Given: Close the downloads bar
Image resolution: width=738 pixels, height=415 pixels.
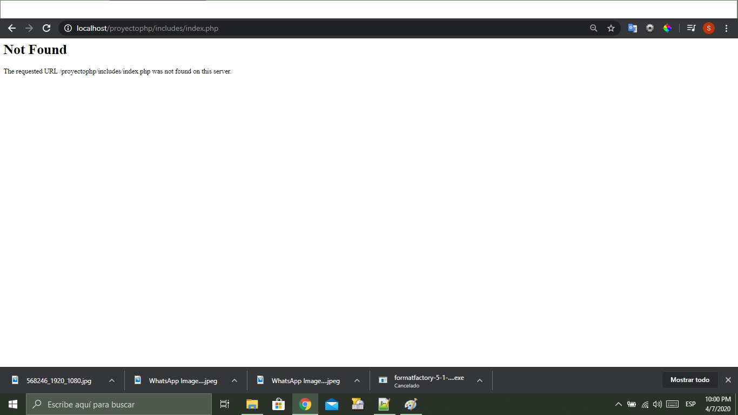Looking at the screenshot, I should (728, 380).
